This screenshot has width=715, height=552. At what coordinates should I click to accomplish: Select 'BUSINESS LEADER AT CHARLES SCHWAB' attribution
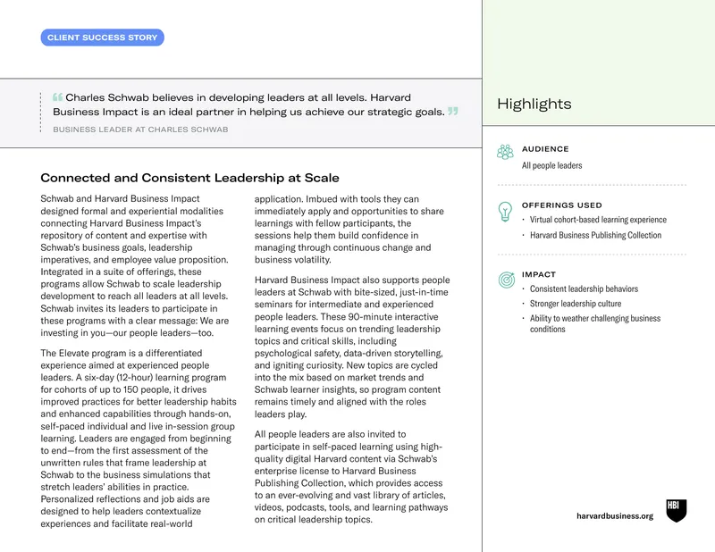pos(140,130)
